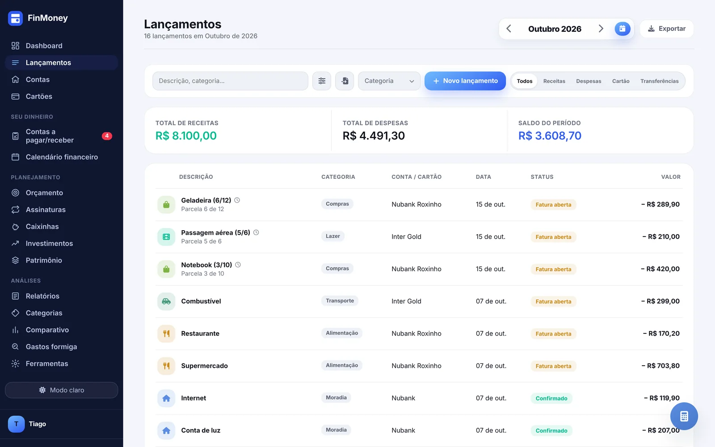Go to next month arrow
This screenshot has height=447, width=715.
click(x=601, y=29)
